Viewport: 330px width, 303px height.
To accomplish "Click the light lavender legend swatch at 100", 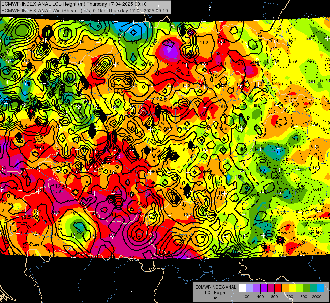I will (x=249, y=288).
